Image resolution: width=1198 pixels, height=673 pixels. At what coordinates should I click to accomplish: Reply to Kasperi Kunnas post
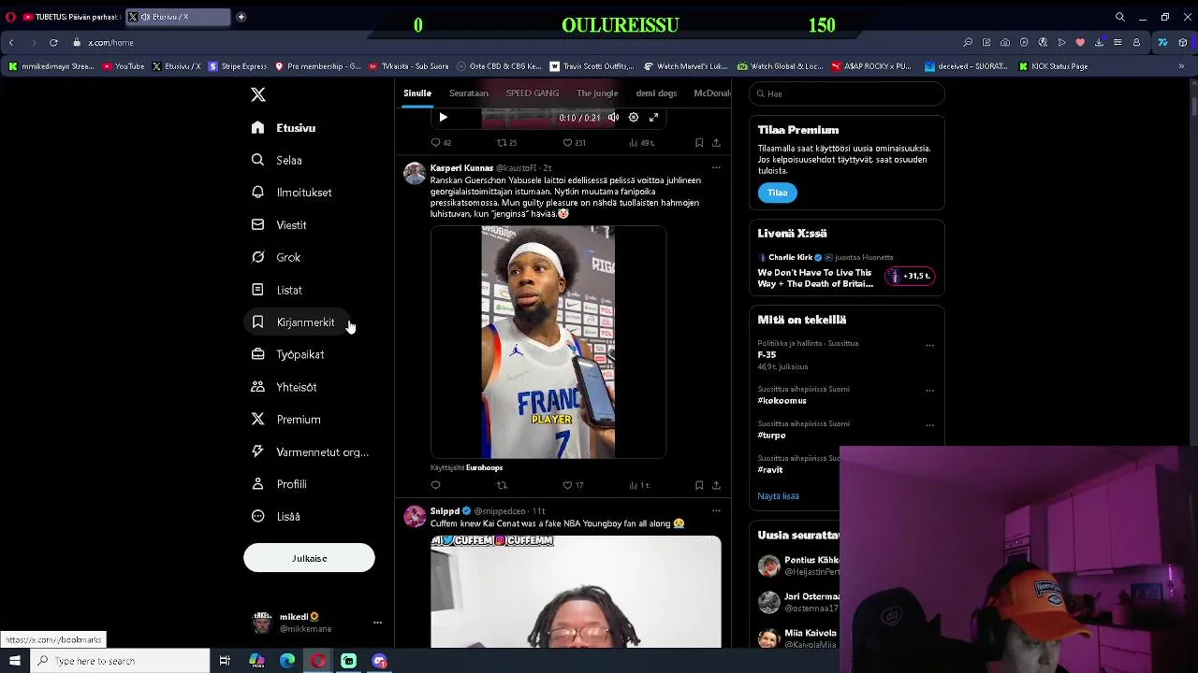click(x=435, y=485)
